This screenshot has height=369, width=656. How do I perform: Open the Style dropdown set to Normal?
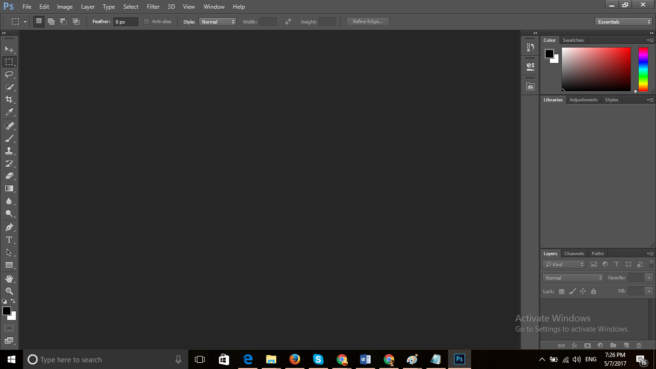[218, 22]
